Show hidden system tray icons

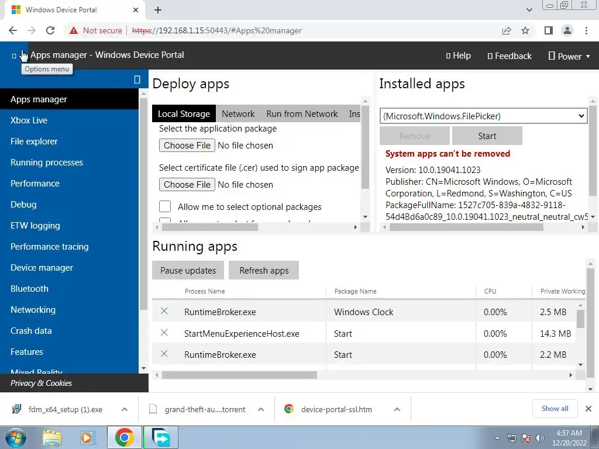pos(497,438)
